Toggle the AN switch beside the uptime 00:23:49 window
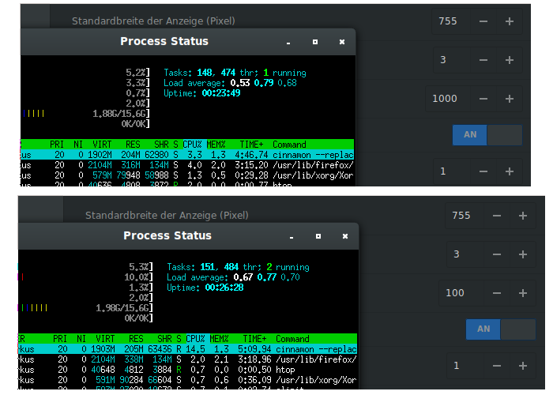The height and width of the screenshot is (395, 553). tap(487, 135)
